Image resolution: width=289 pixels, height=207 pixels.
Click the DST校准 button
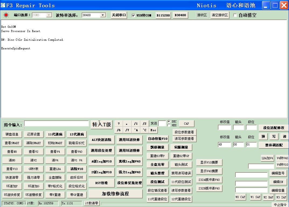point(102,183)
